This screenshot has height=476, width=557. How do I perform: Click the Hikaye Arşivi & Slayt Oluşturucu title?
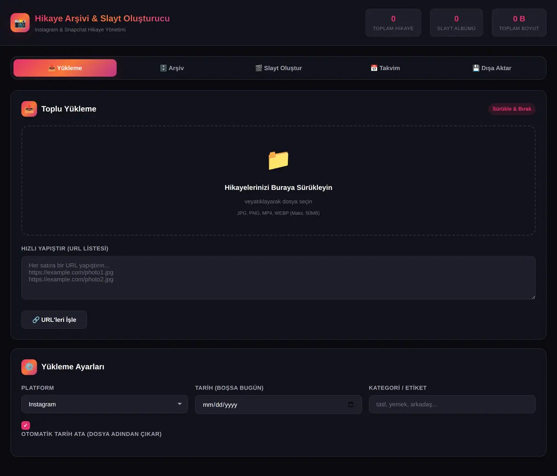[102, 19]
